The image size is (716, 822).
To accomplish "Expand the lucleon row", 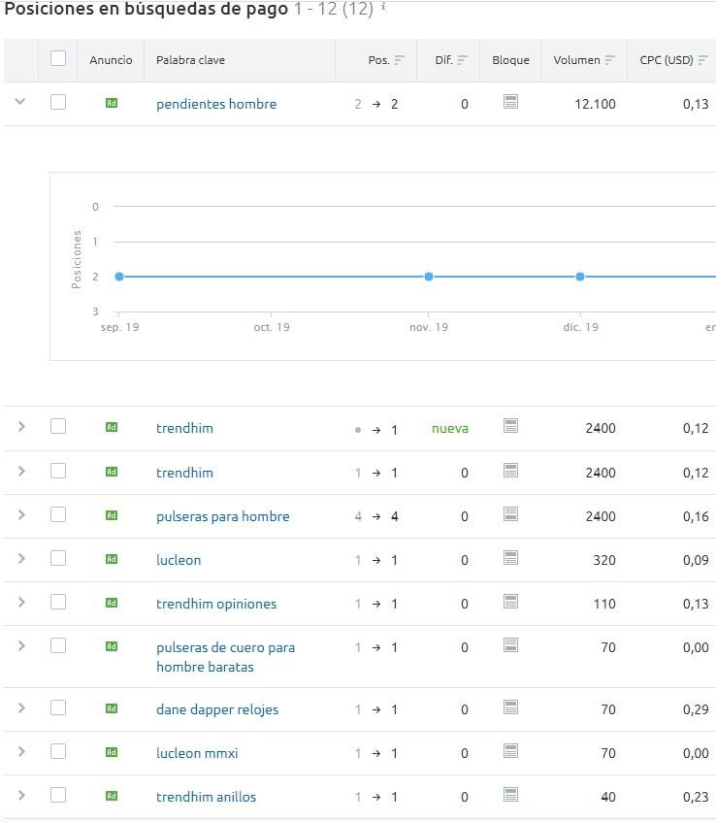I will tap(21, 558).
